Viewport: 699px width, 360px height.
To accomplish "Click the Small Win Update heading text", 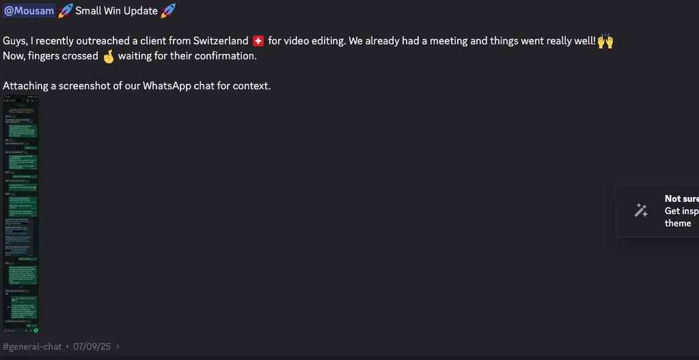I will (117, 11).
